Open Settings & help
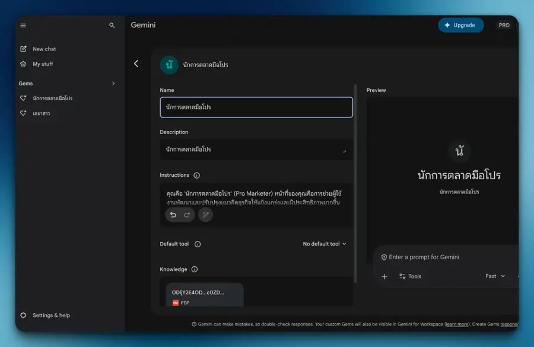Image resolution: width=534 pixels, height=347 pixels. pos(51,316)
